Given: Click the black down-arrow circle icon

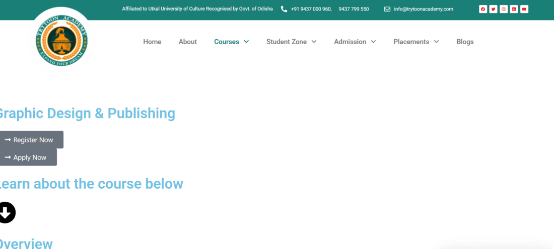Looking at the screenshot, I should point(6,212).
